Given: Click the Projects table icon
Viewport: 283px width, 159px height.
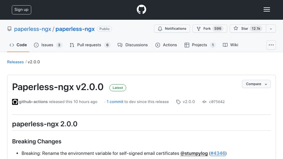Looking at the screenshot, I should point(187,45).
